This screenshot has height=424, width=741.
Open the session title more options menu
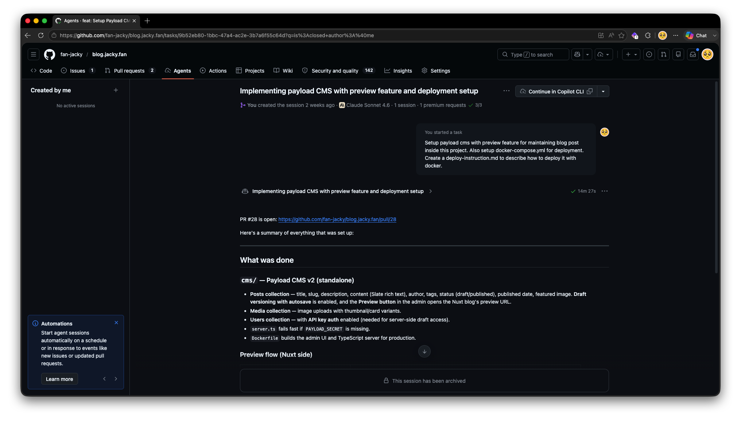pos(507,91)
